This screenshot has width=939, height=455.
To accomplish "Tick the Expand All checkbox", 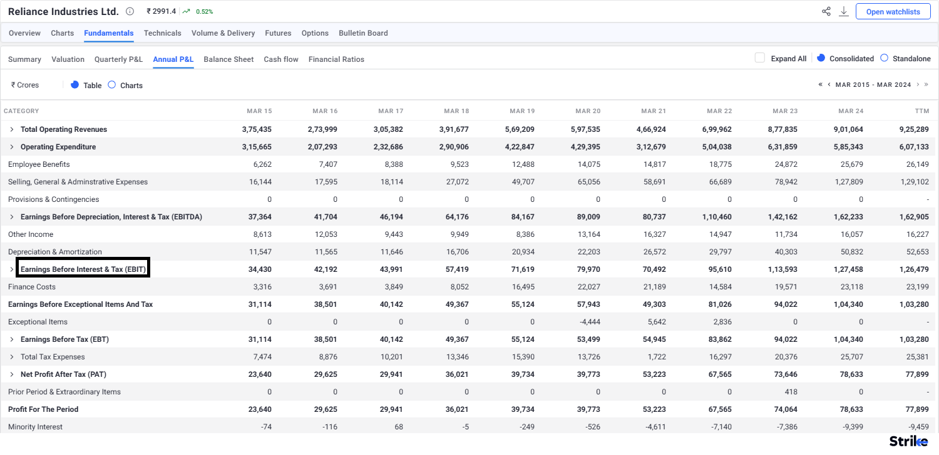I will click(x=760, y=58).
